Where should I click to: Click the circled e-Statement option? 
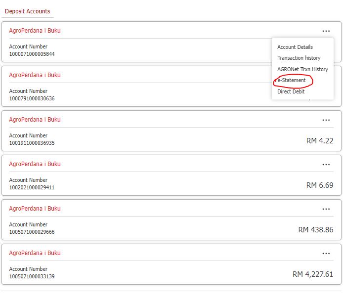tap(292, 80)
